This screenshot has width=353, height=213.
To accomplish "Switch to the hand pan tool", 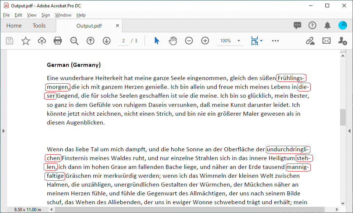I will point(173,41).
